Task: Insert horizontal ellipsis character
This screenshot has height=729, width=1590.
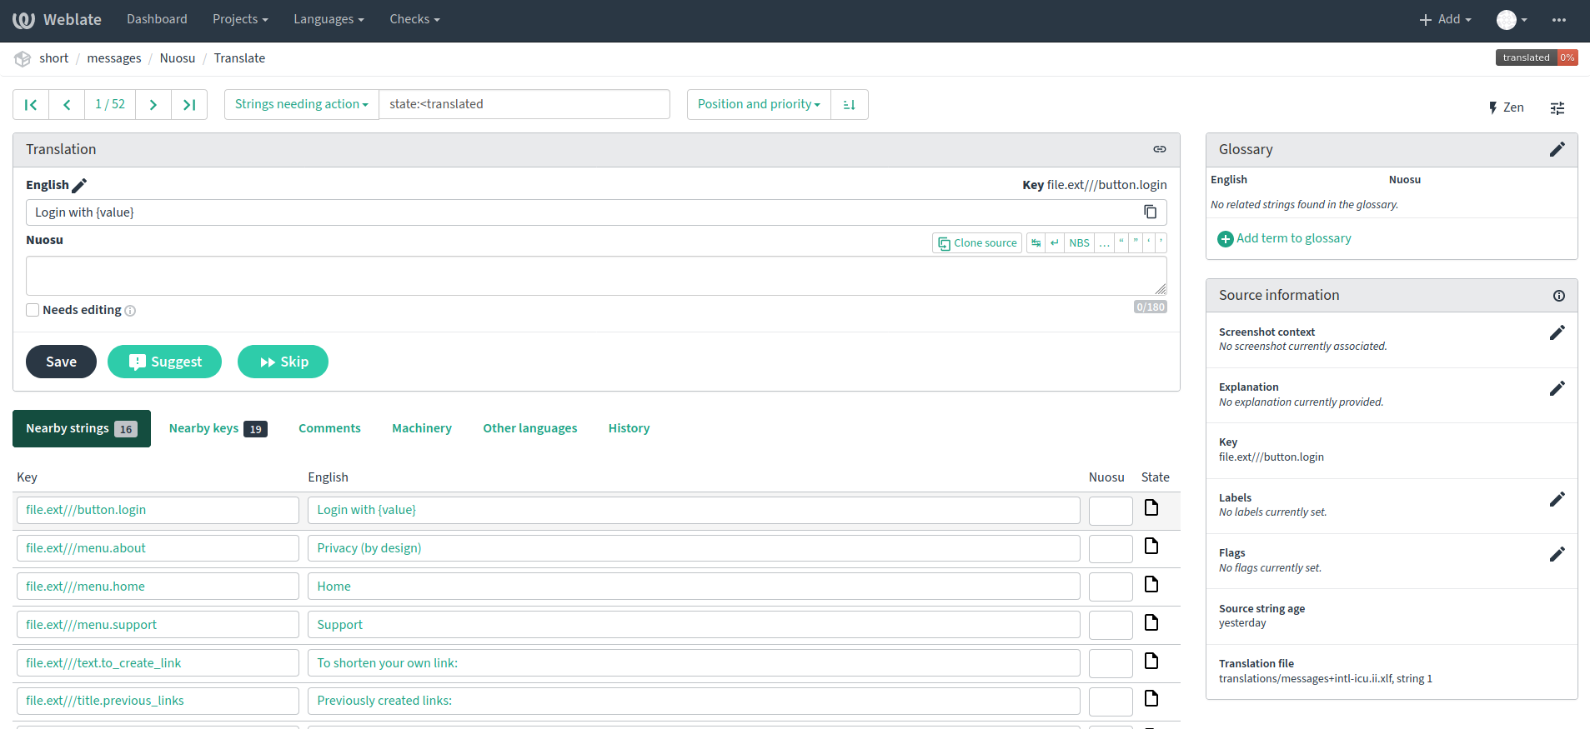Action: pyautogui.click(x=1104, y=242)
